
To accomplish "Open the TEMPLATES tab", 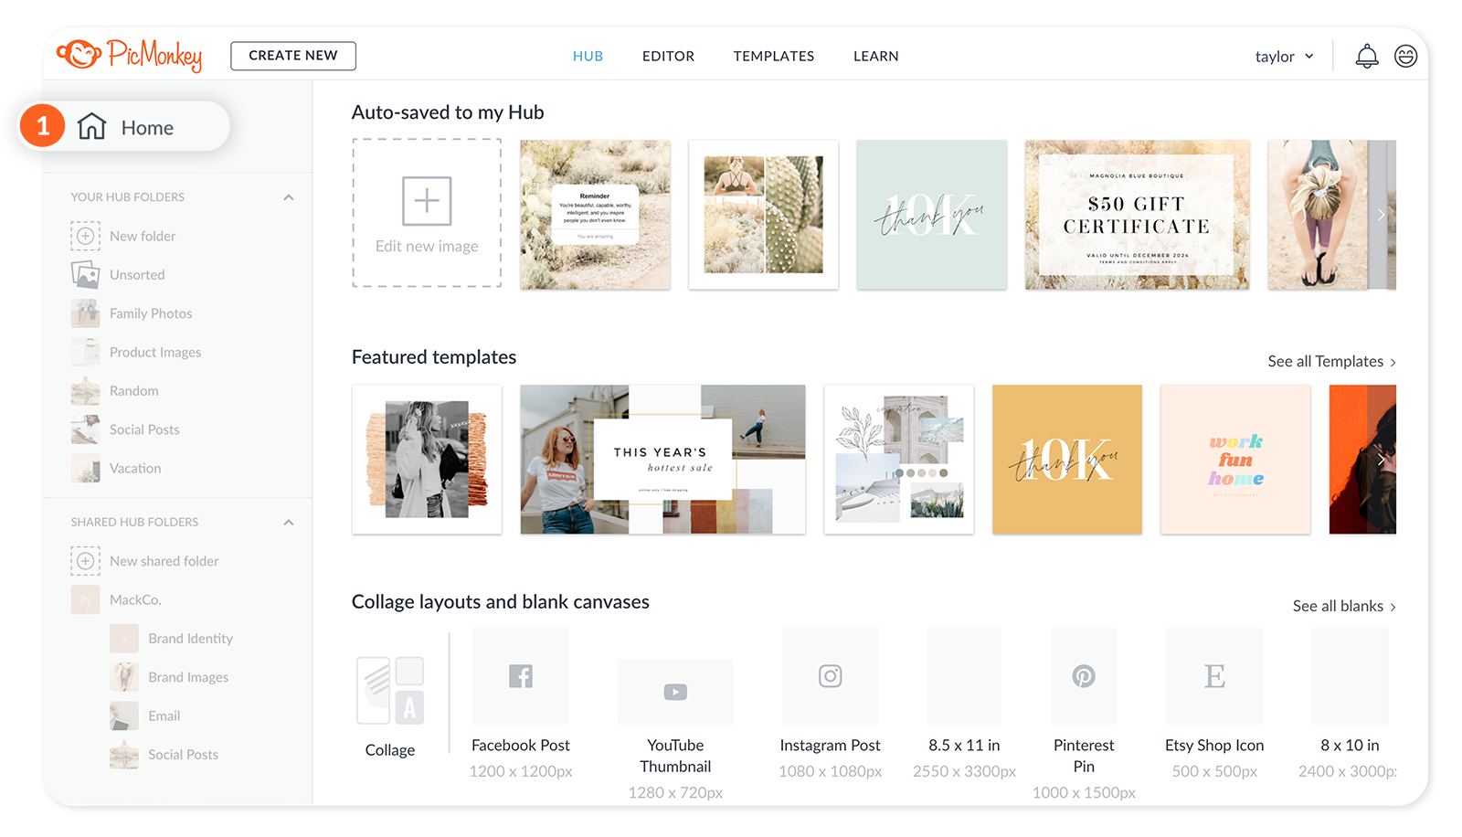I will (x=773, y=56).
